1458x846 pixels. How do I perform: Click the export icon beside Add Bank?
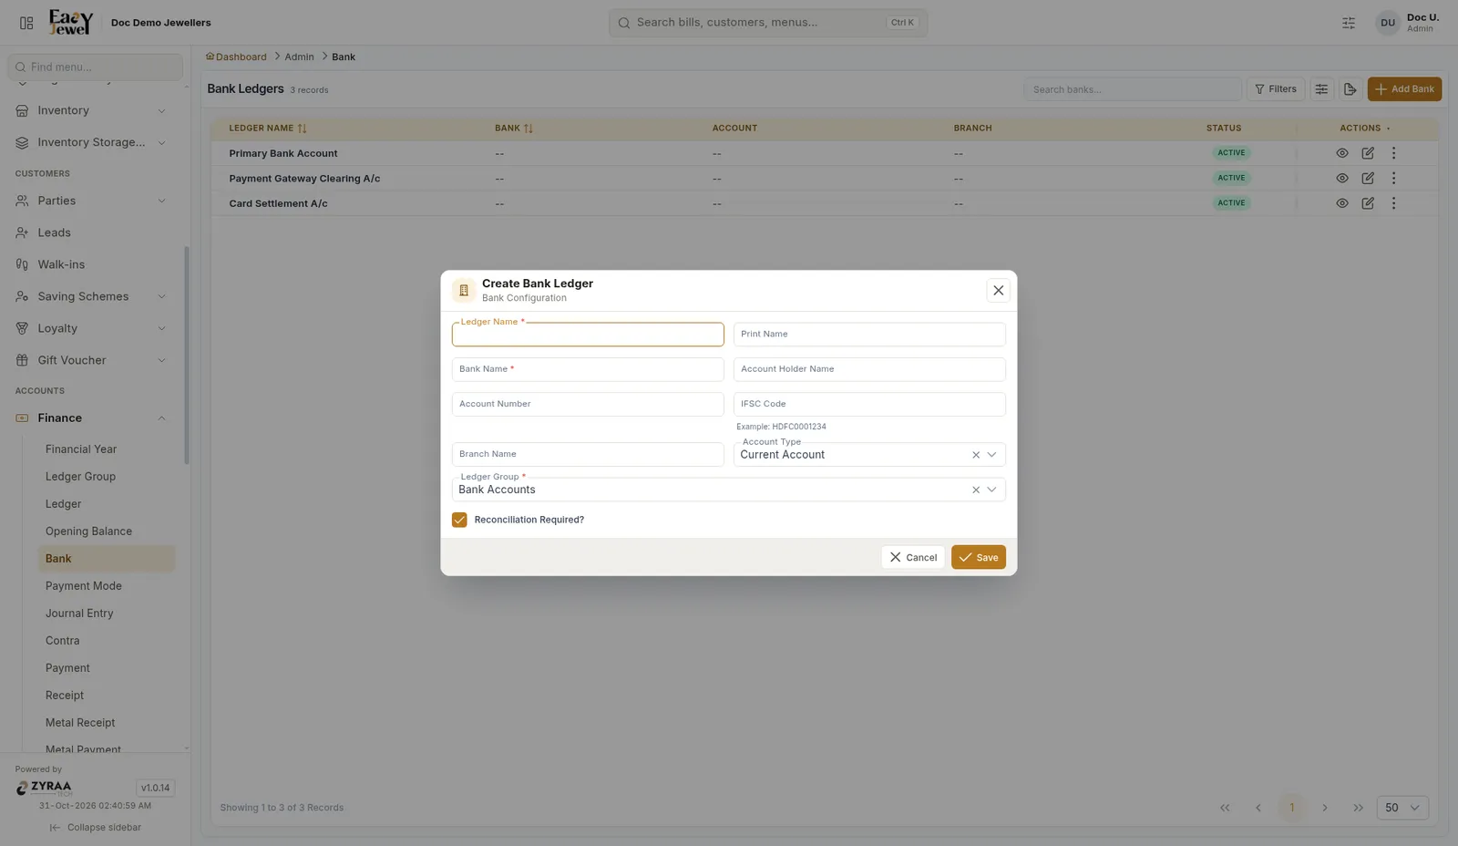[1350, 89]
